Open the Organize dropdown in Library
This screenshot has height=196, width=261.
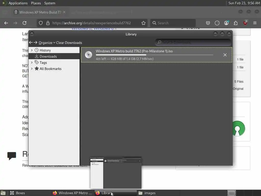47,43
